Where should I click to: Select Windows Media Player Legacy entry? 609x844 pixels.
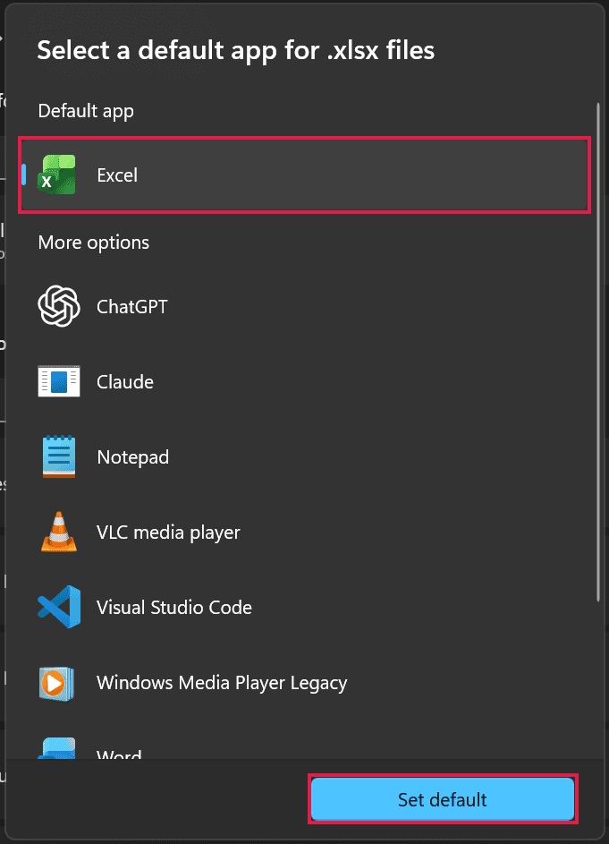tap(306, 683)
